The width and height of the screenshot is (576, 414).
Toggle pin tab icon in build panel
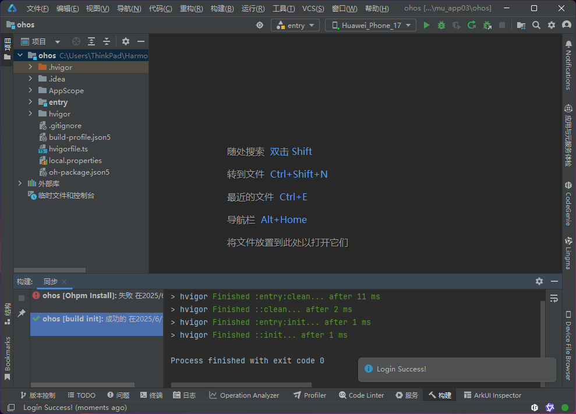(22, 313)
